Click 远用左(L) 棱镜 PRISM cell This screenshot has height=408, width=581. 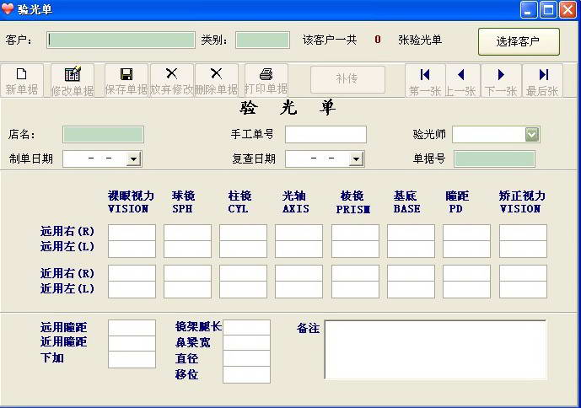355,249
